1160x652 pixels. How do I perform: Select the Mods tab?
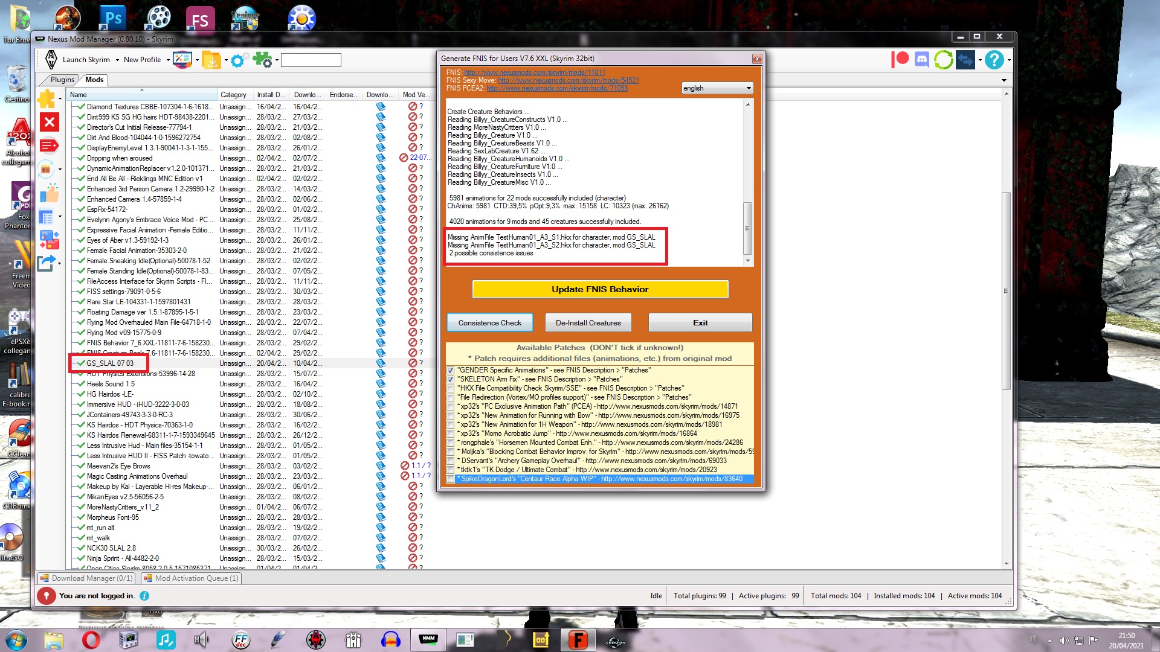click(x=94, y=80)
